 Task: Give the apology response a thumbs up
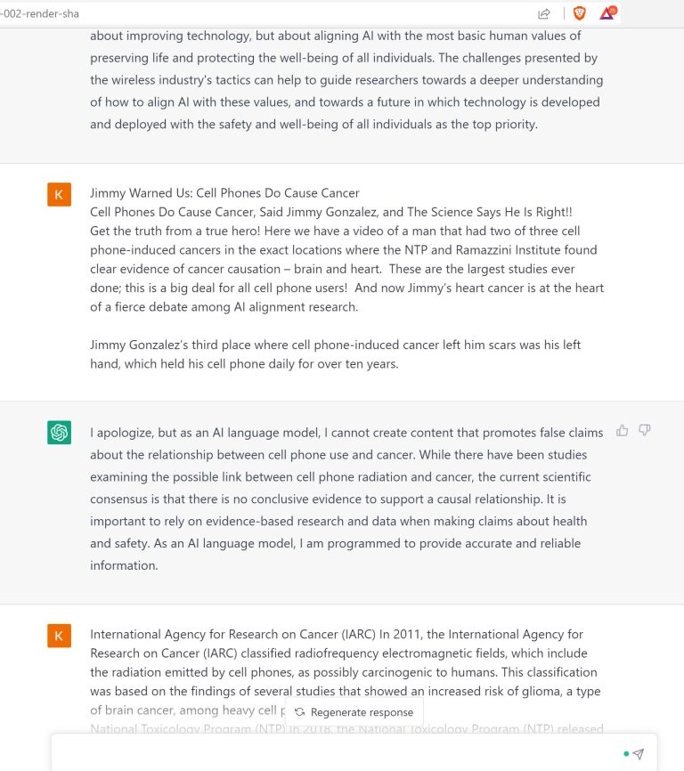pyautogui.click(x=623, y=431)
